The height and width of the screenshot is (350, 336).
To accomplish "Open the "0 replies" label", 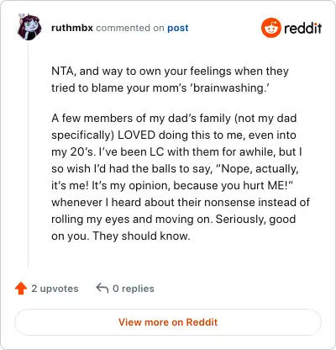I will tap(134, 289).
